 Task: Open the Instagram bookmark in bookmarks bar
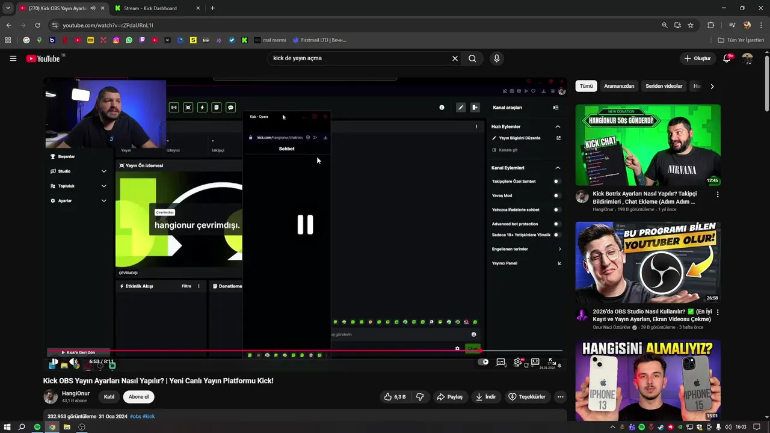116,40
